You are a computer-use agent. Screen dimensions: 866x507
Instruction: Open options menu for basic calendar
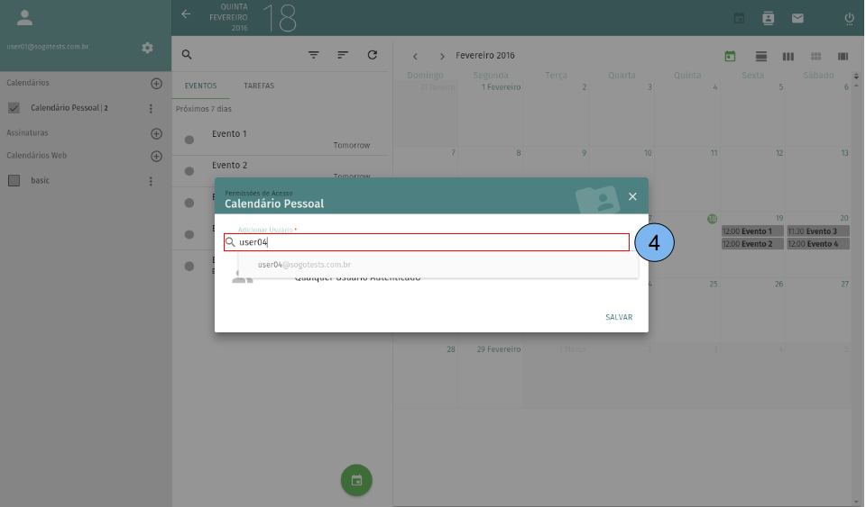pos(151,181)
